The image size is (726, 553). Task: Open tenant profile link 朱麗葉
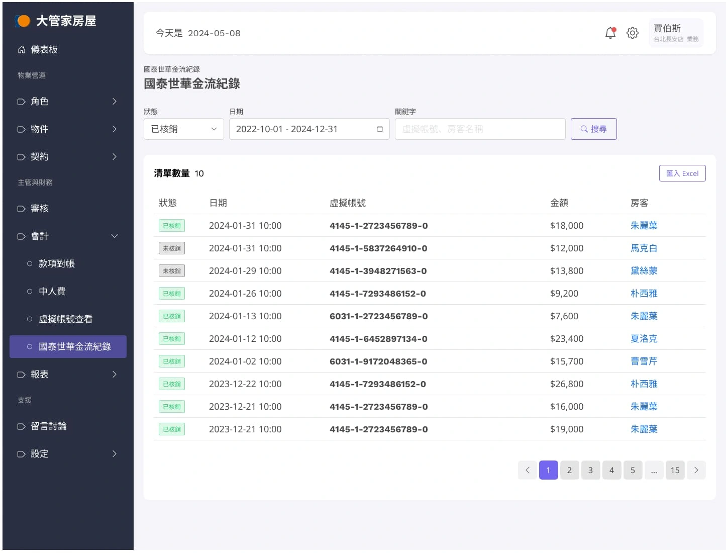click(644, 225)
